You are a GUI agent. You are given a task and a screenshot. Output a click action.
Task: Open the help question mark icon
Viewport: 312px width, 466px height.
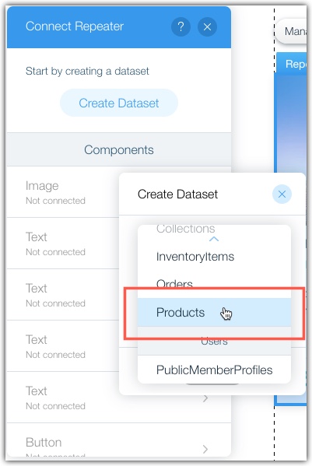click(181, 27)
